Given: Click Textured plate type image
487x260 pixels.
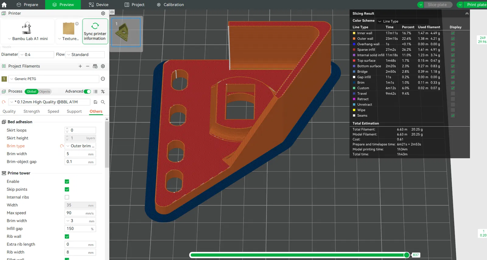Looking at the screenshot, I should click(x=69, y=29).
